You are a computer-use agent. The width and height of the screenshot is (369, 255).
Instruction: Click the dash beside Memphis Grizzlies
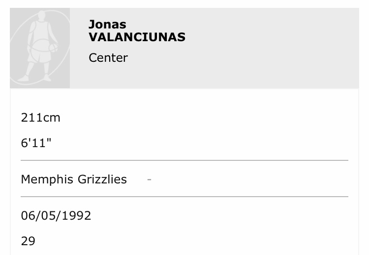pyautogui.click(x=149, y=179)
